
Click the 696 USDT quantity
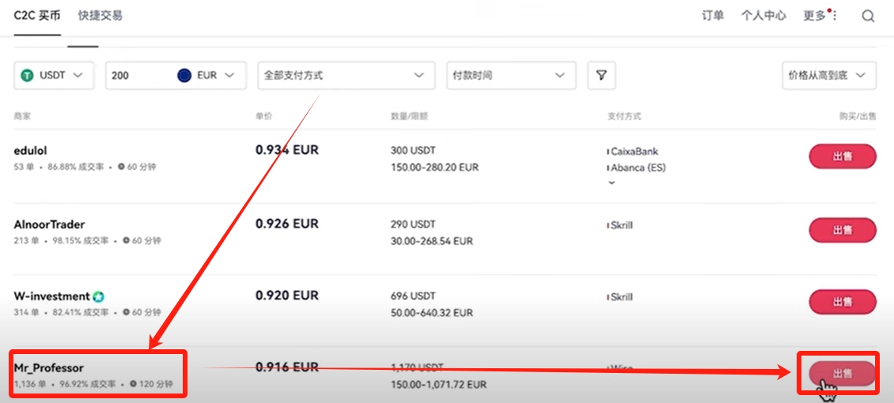pyautogui.click(x=413, y=296)
